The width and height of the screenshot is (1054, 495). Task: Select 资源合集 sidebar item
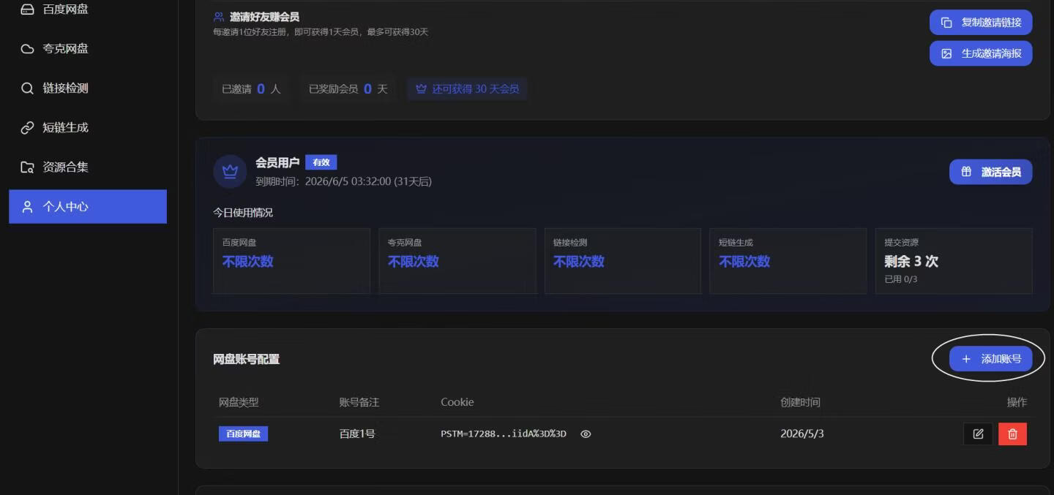click(x=88, y=167)
